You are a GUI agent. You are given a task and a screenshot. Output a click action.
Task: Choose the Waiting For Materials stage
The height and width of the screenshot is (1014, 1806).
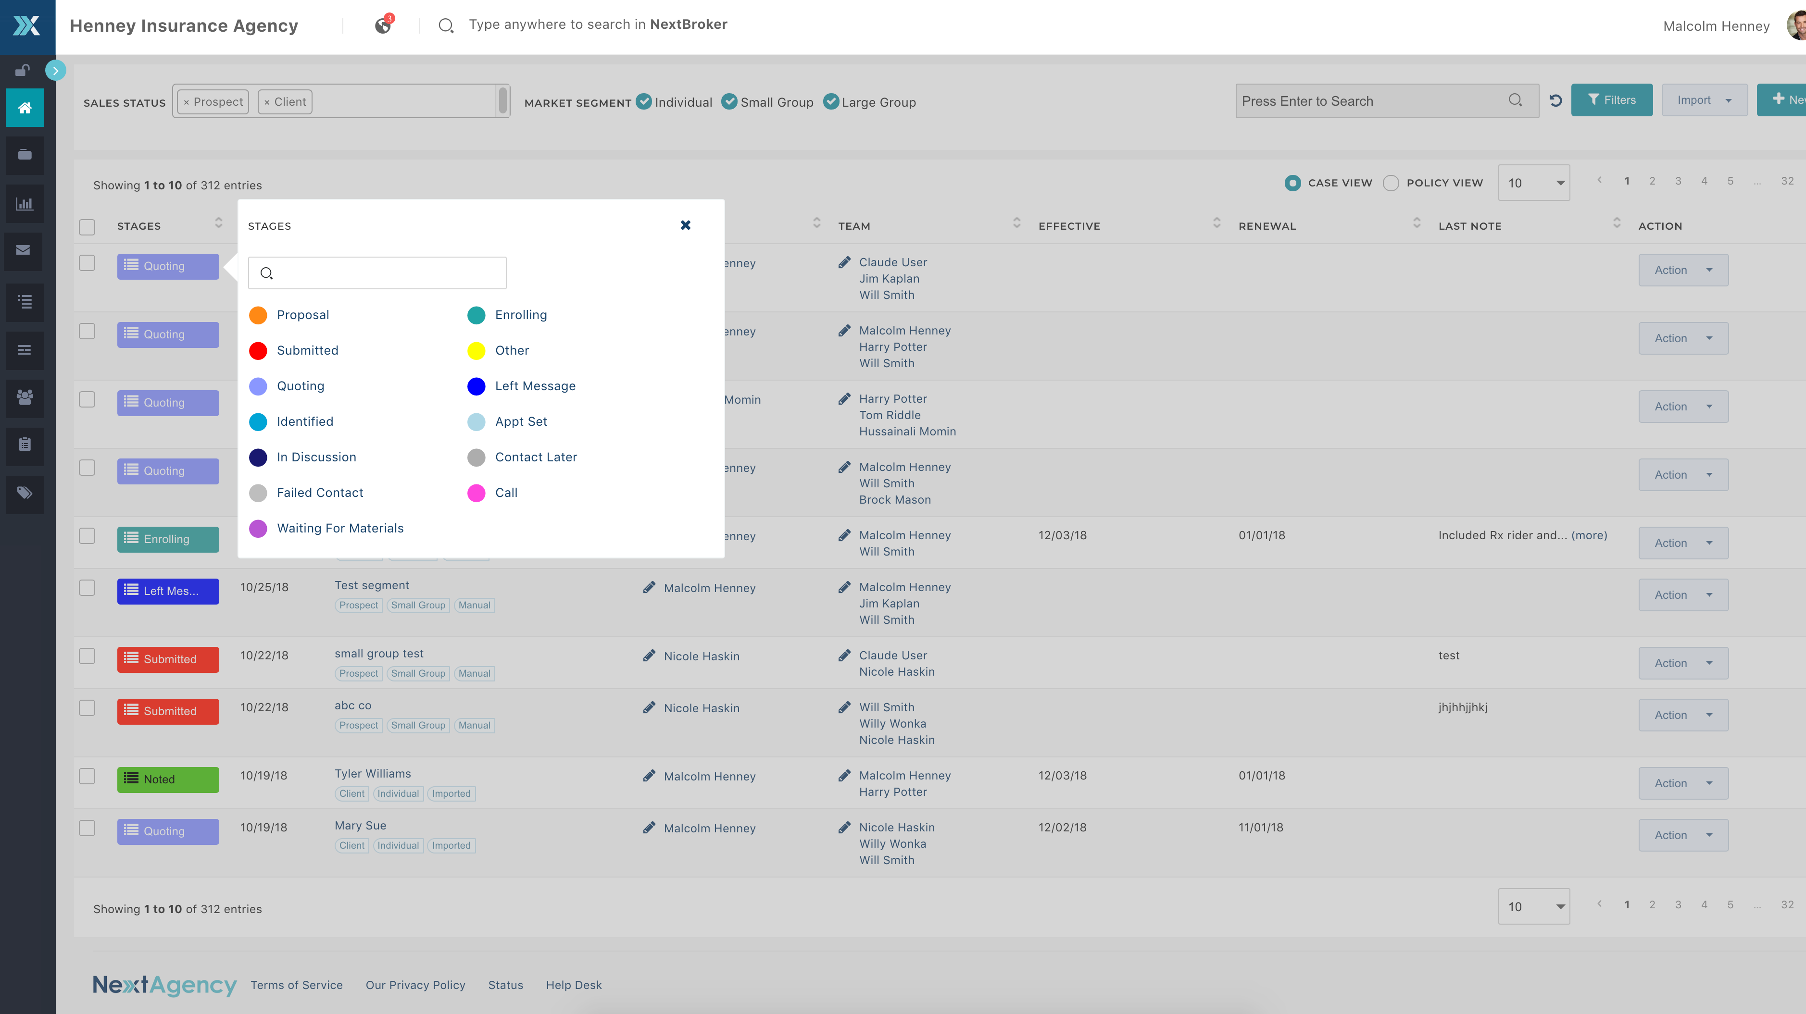tap(340, 528)
